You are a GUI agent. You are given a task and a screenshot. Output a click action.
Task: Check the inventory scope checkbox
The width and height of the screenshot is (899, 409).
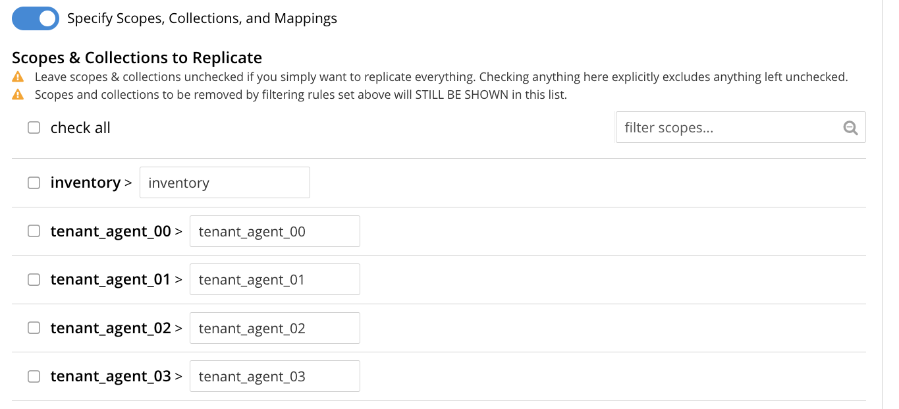pyautogui.click(x=34, y=182)
